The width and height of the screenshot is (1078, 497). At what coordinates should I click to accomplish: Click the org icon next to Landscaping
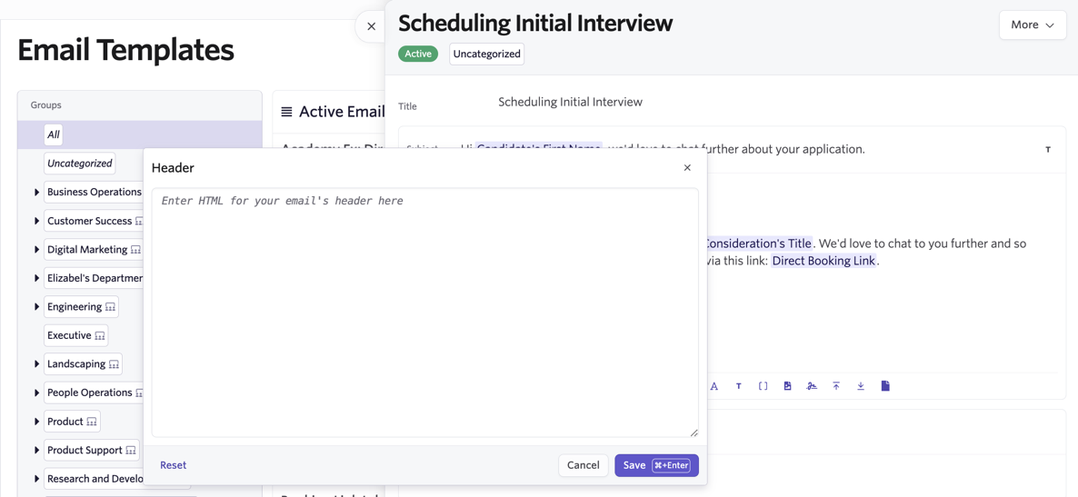(115, 365)
